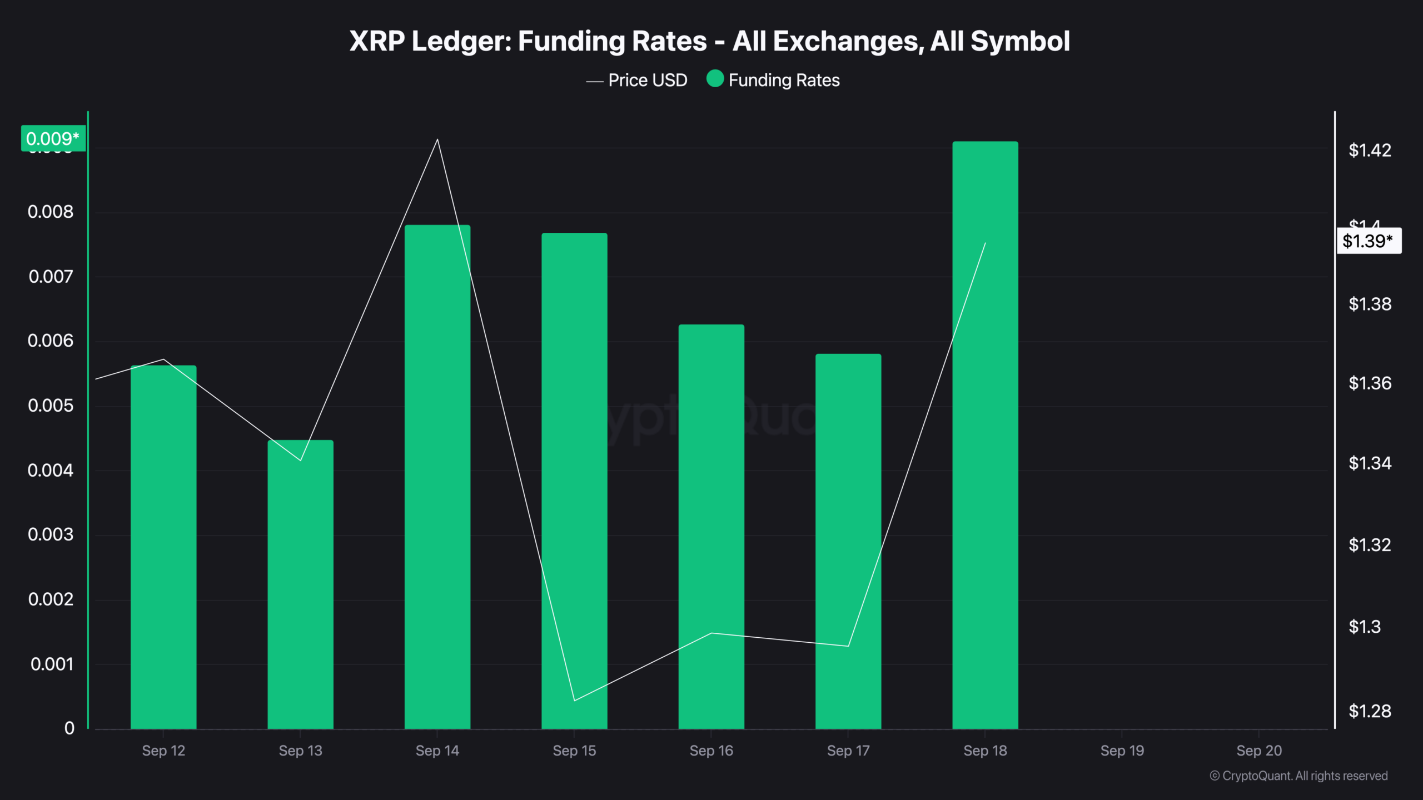Click the $1.39* current price tag
The image size is (1423, 800).
1369,241
